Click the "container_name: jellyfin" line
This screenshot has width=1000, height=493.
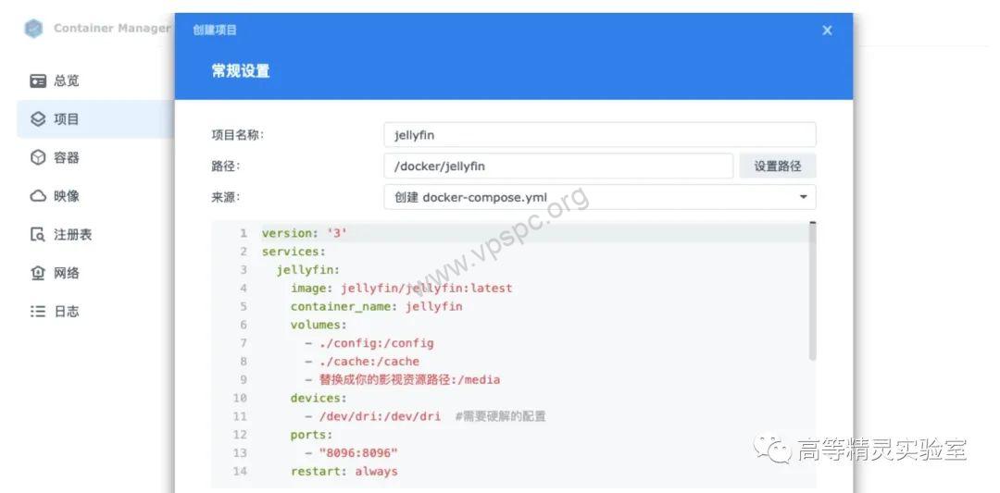point(376,306)
